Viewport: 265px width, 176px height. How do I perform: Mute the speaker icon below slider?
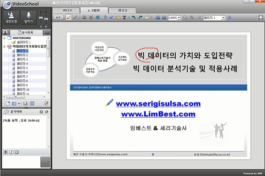(x=46, y=27)
